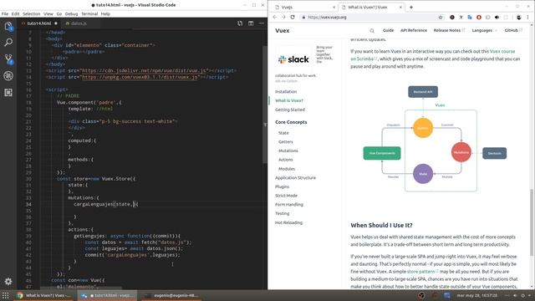
Task: Switch to the tuto14.html editor tab
Action: point(39,23)
